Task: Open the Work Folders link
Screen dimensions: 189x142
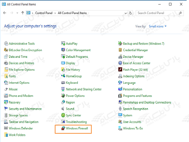Action: click(17, 135)
